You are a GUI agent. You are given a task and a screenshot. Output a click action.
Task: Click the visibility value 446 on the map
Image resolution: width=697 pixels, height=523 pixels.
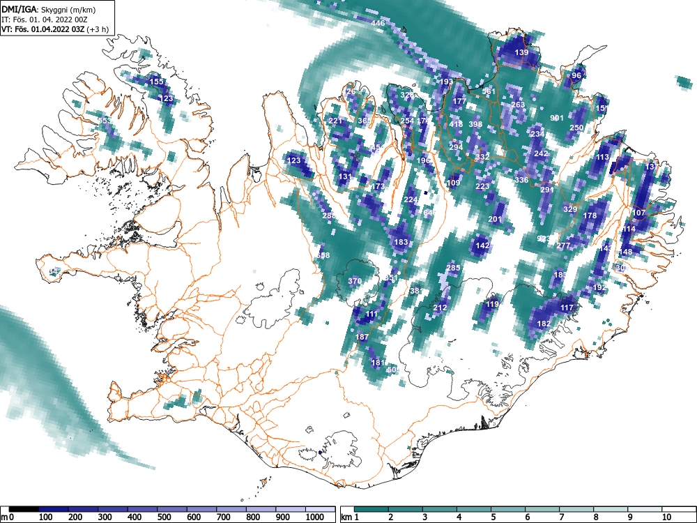pos(378,23)
